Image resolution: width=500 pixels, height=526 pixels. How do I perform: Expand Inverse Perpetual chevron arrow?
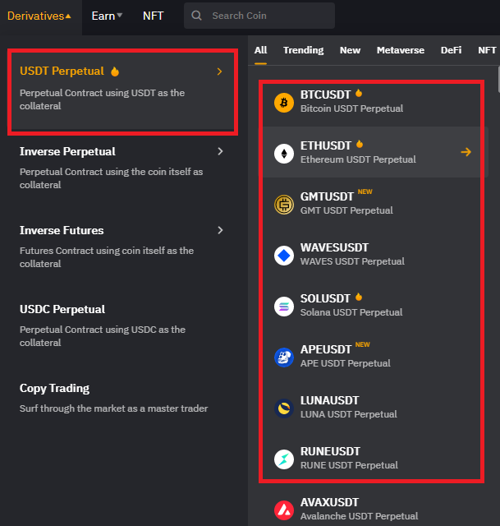point(220,151)
